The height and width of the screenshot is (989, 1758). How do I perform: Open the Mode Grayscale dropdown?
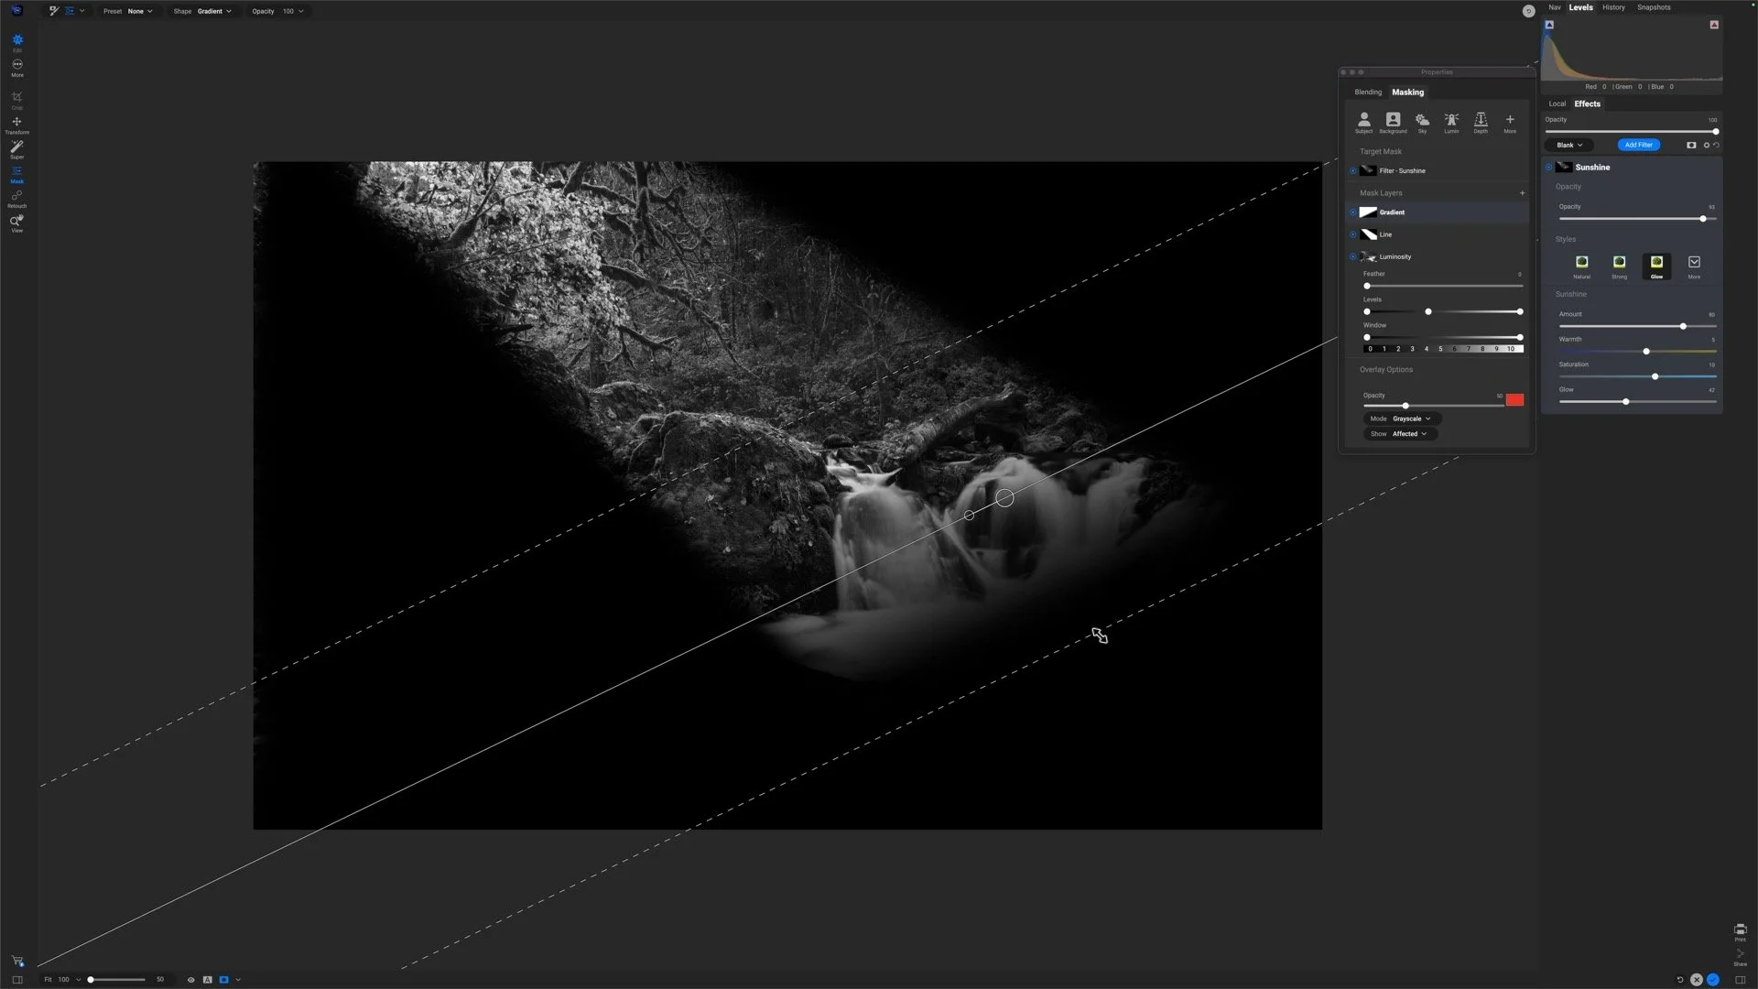pyautogui.click(x=1402, y=418)
